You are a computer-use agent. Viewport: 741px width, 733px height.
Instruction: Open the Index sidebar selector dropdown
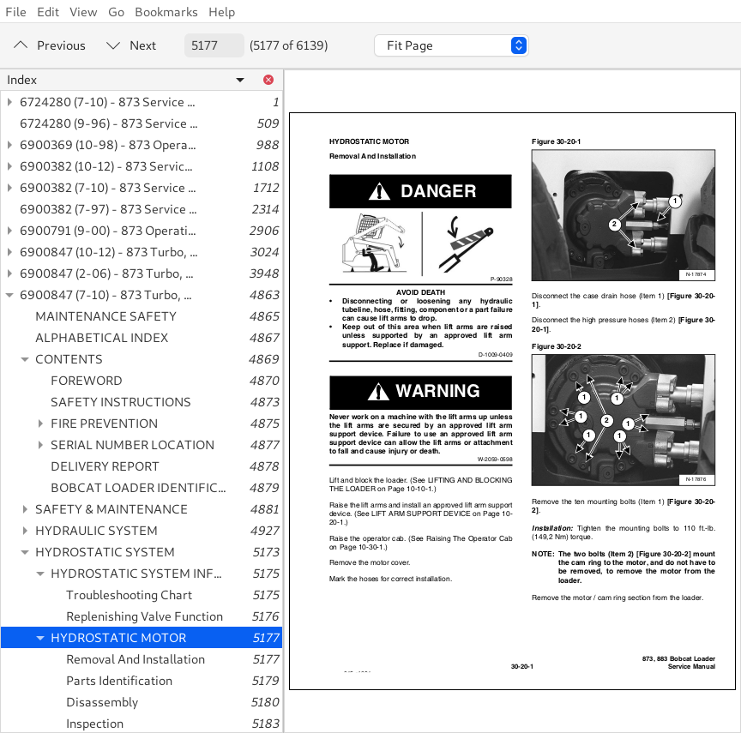click(x=240, y=80)
